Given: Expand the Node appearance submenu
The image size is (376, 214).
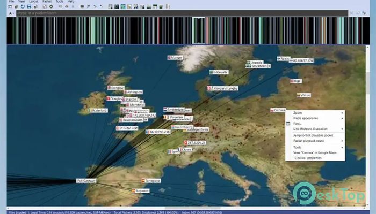Looking at the screenshot, I should point(315,118).
